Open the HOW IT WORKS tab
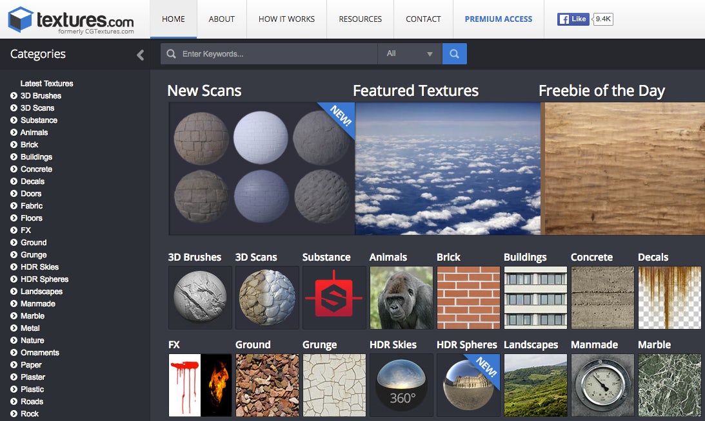705x421 pixels. (286, 19)
